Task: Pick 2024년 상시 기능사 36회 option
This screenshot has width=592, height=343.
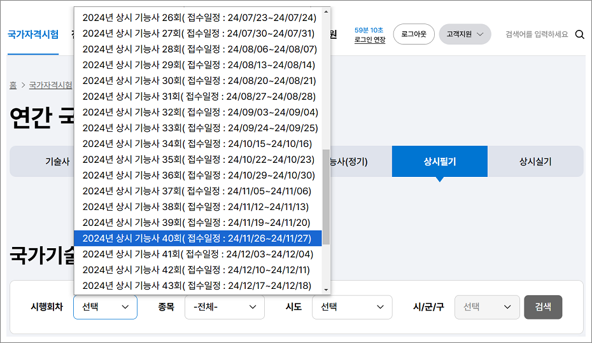Action: click(x=198, y=176)
